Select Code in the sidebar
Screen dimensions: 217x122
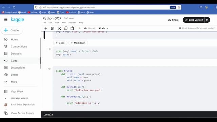(x=14, y=61)
